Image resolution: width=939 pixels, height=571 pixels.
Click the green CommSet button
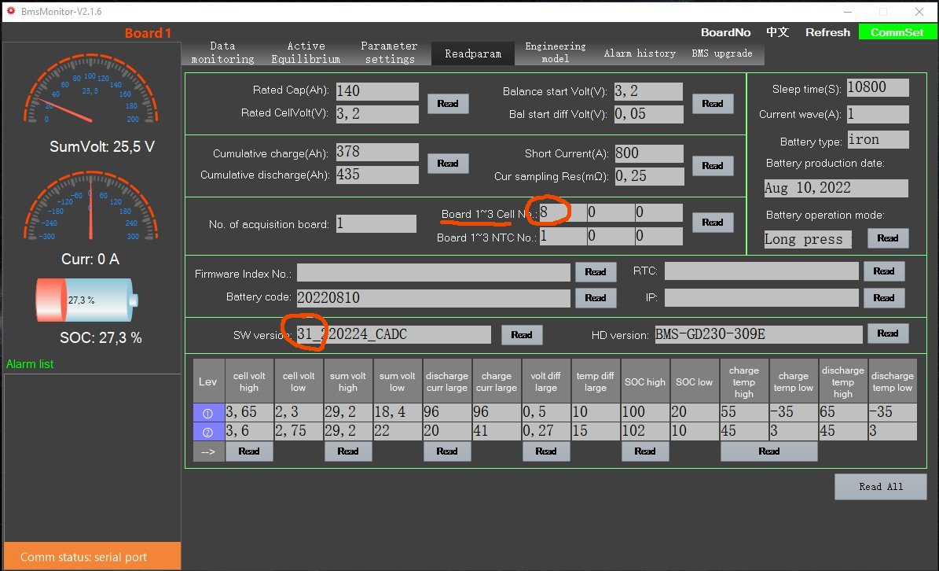(897, 32)
